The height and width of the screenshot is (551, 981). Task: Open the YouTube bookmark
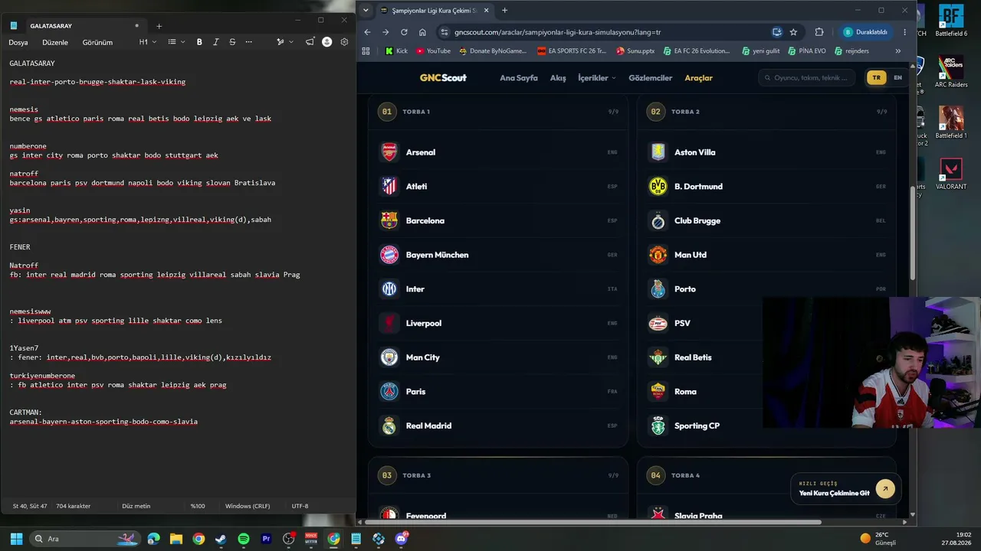tap(433, 51)
